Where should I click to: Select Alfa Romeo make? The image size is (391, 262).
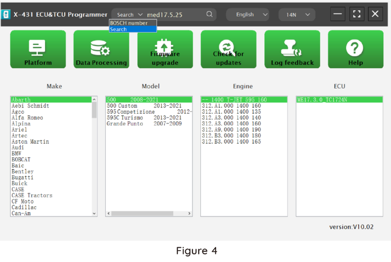click(x=51, y=118)
